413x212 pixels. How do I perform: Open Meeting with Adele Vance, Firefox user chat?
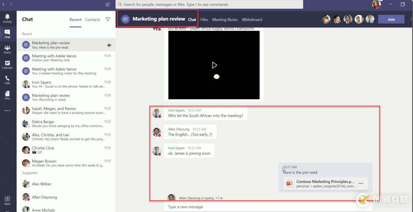(66, 58)
